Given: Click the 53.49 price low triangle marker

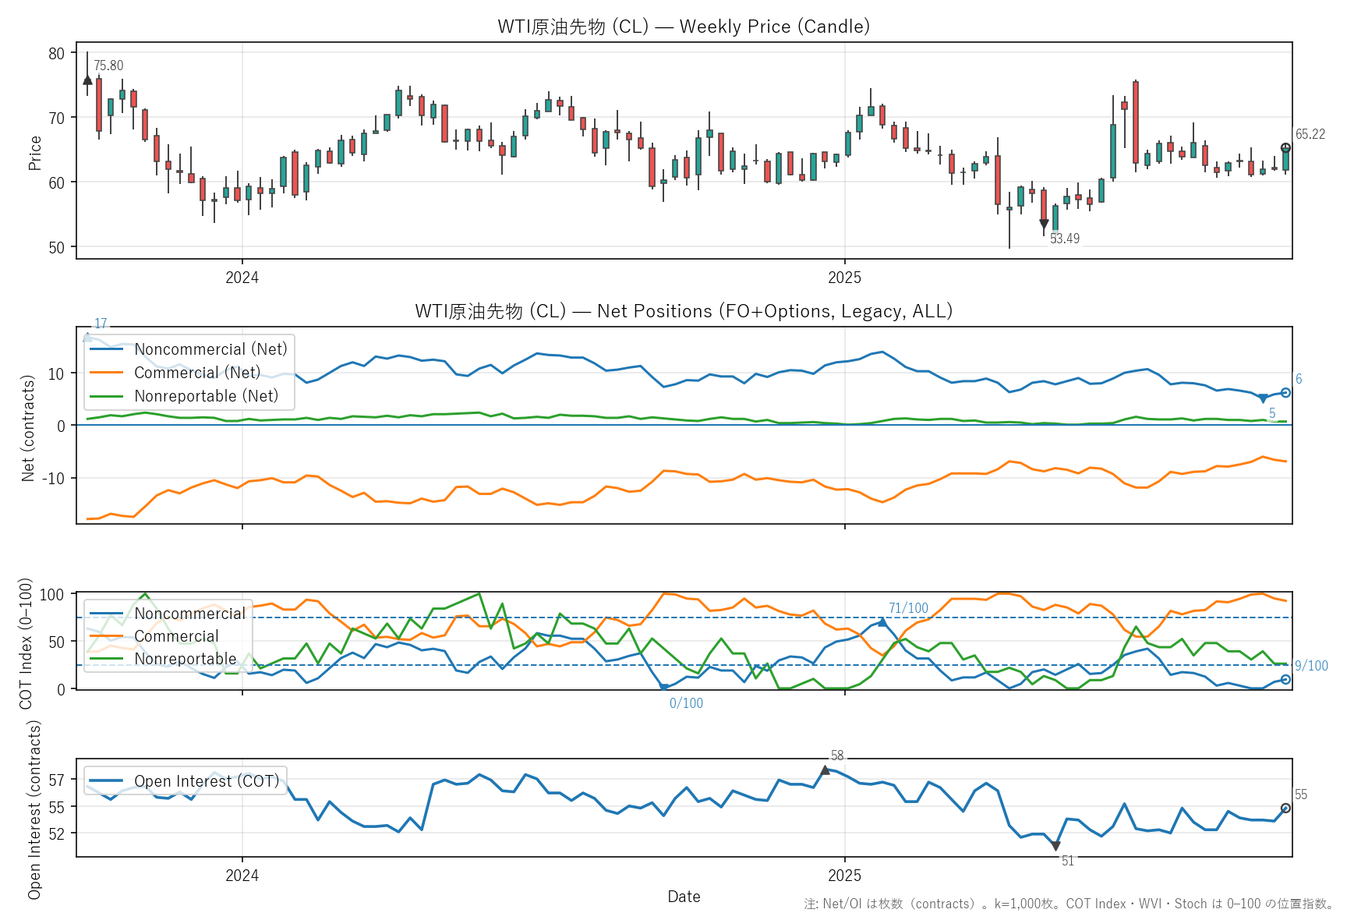Looking at the screenshot, I should click(x=1044, y=225).
